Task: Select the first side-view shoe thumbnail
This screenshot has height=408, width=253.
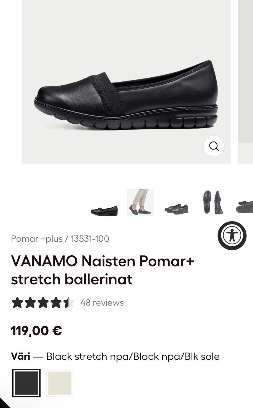Action: coord(104,210)
